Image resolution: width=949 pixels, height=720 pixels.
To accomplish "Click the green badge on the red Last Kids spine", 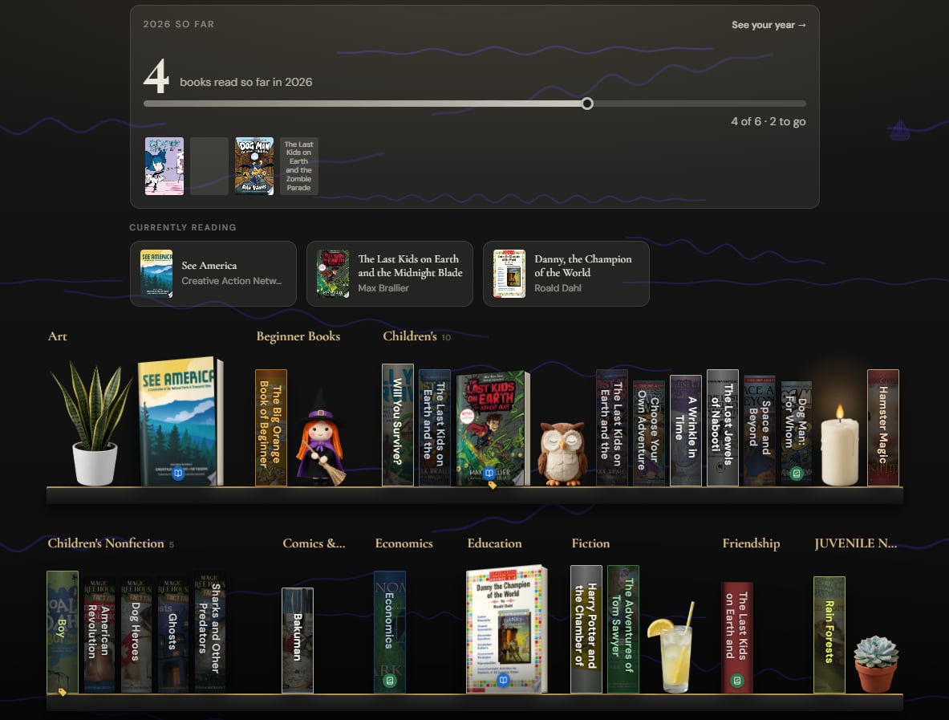I will coord(737,681).
